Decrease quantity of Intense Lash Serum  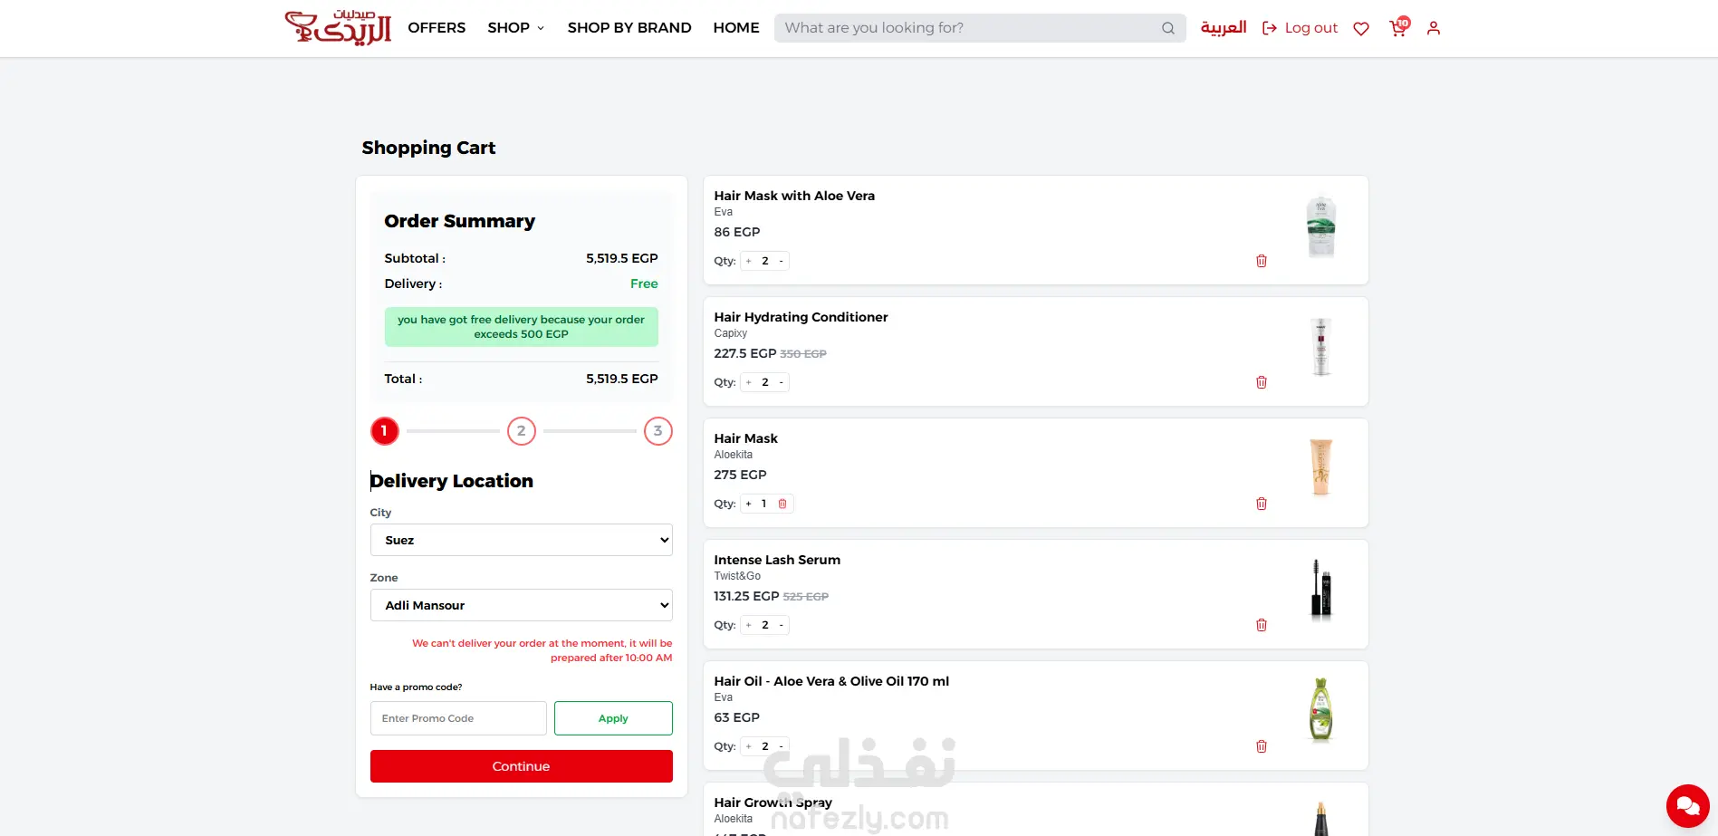tap(782, 625)
